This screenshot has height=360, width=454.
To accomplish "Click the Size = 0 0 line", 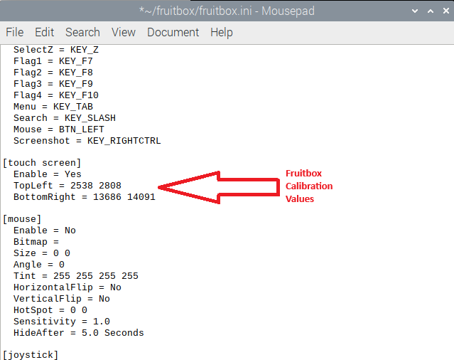I will point(42,253).
